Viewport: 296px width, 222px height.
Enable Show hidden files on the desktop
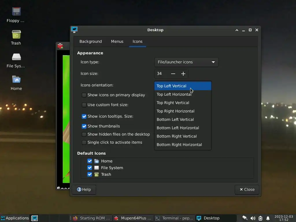(x=84, y=134)
